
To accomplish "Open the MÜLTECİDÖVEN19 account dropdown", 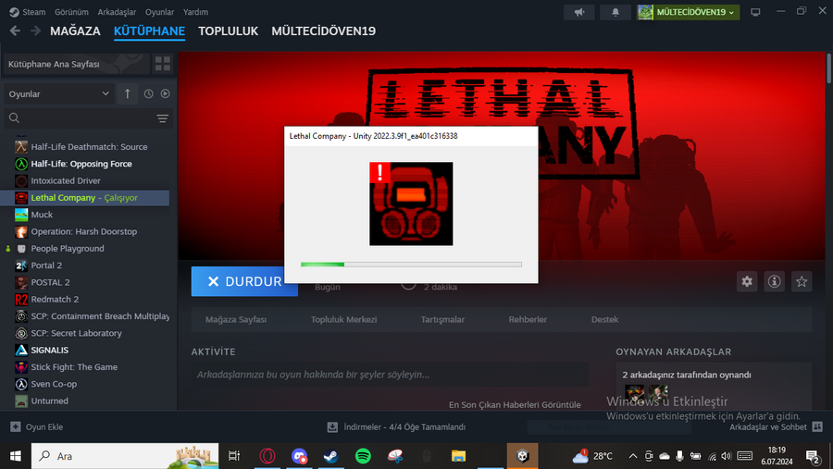I will pos(689,12).
